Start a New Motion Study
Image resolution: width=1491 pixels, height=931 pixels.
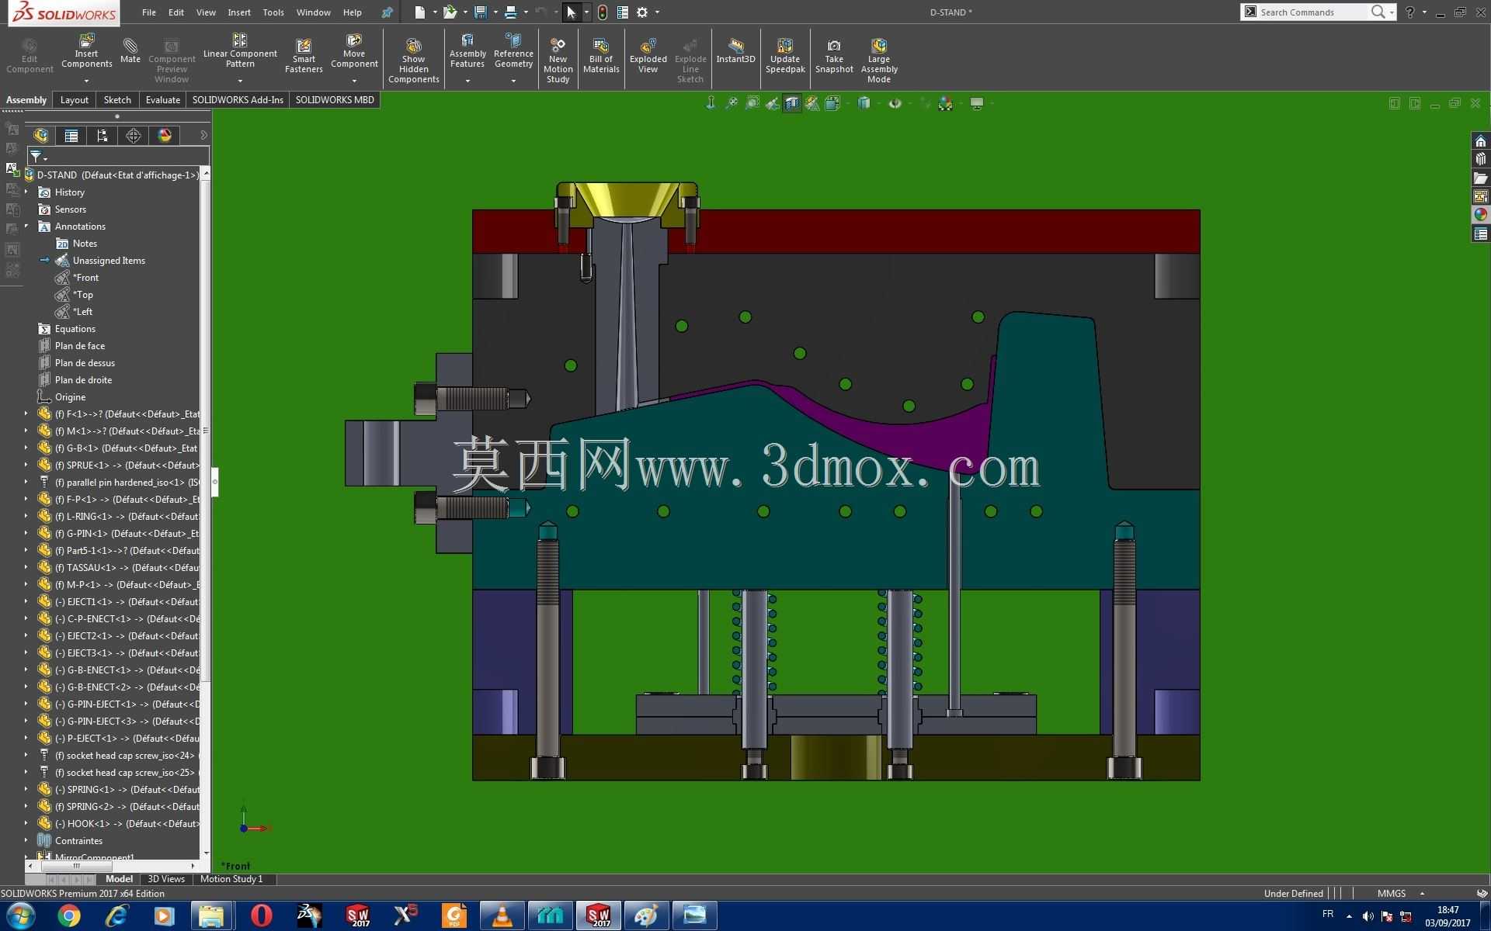coord(558,61)
